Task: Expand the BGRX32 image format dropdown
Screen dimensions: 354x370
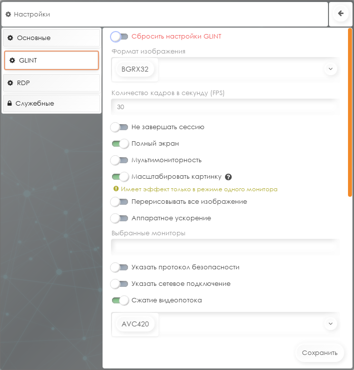Action: click(x=330, y=69)
